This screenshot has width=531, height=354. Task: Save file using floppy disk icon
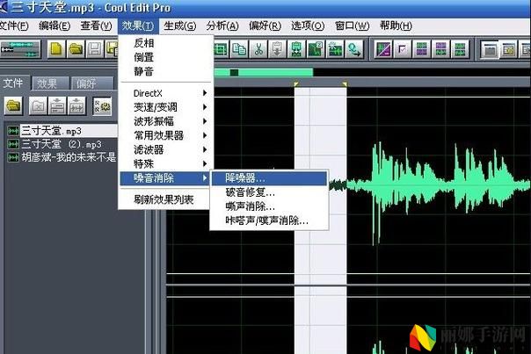pyautogui.click(x=94, y=49)
